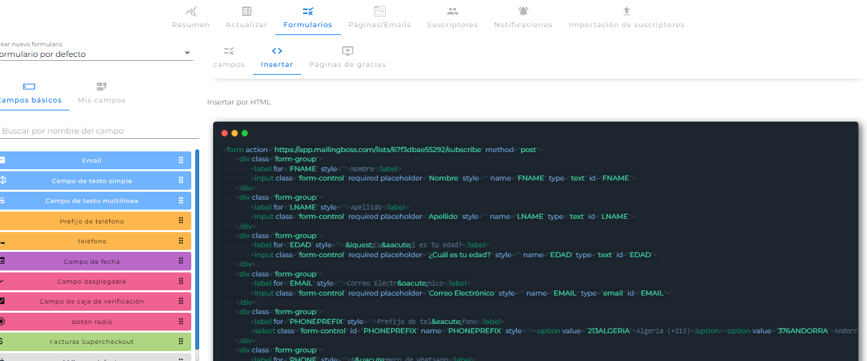Select the Email basic field
Viewport: 867px width, 361px height.
point(95,160)
